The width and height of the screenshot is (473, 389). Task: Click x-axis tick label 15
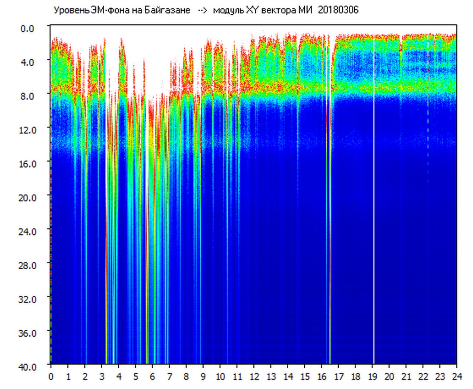point(305,376)
